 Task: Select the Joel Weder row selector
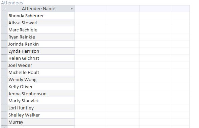click(4, 65)
